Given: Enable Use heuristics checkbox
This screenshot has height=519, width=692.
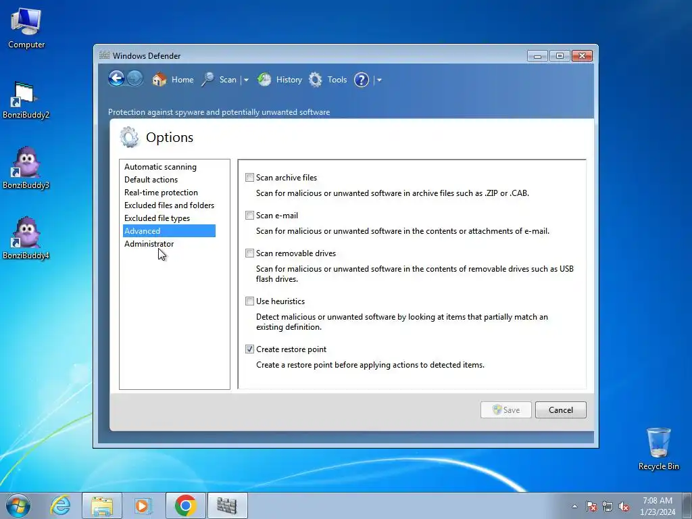Looking at the screenshot, I should click(x=250, y=301).
